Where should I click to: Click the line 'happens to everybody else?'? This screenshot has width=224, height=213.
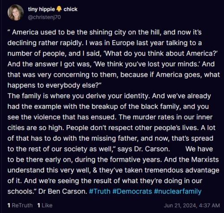(55, 85)
